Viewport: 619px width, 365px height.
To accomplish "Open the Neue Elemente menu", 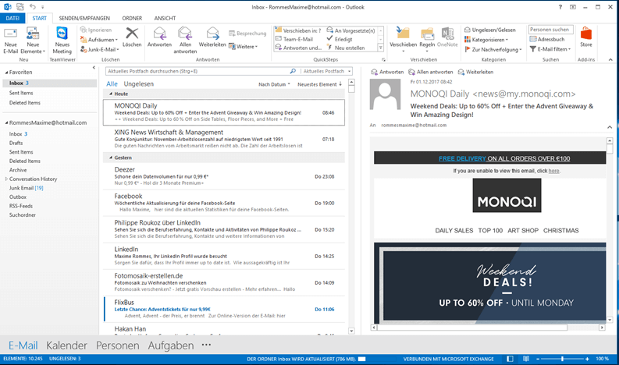I will click(33, 41).
